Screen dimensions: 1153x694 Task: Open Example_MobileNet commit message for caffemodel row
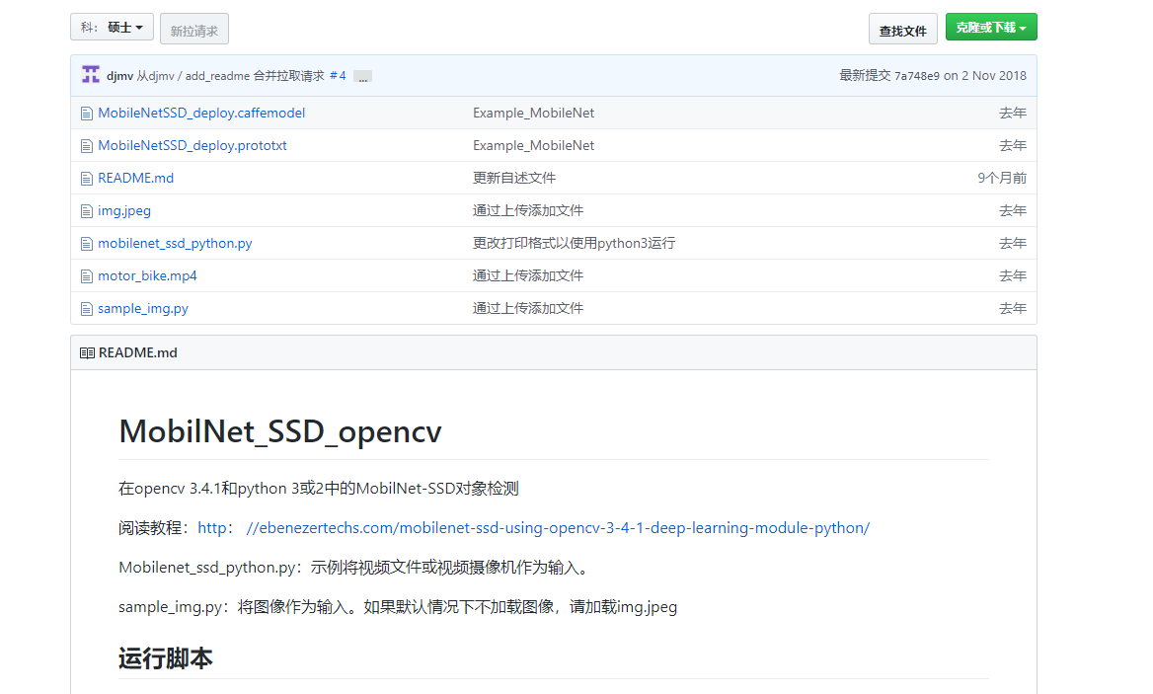click(x=533, y=114)
